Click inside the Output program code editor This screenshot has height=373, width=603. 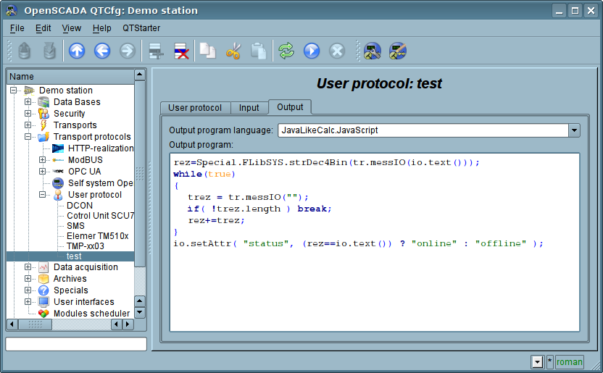point(375,243)
